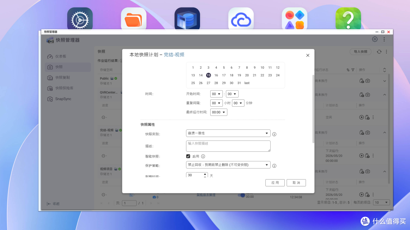Image resolution: width=410 pixels, height=230 pixels.
Task: Increase the 到期时间 days stepper
Action: [x=205, y=174]
